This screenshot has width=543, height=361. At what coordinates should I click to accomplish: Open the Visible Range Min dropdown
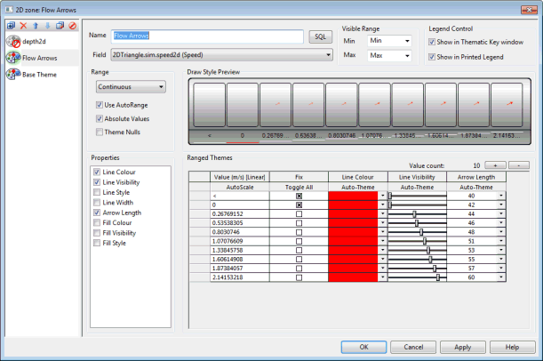(x=389, y=41)
